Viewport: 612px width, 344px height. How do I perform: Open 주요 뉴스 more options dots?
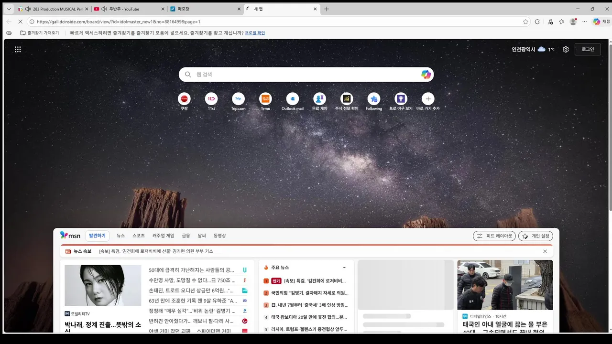344,268
